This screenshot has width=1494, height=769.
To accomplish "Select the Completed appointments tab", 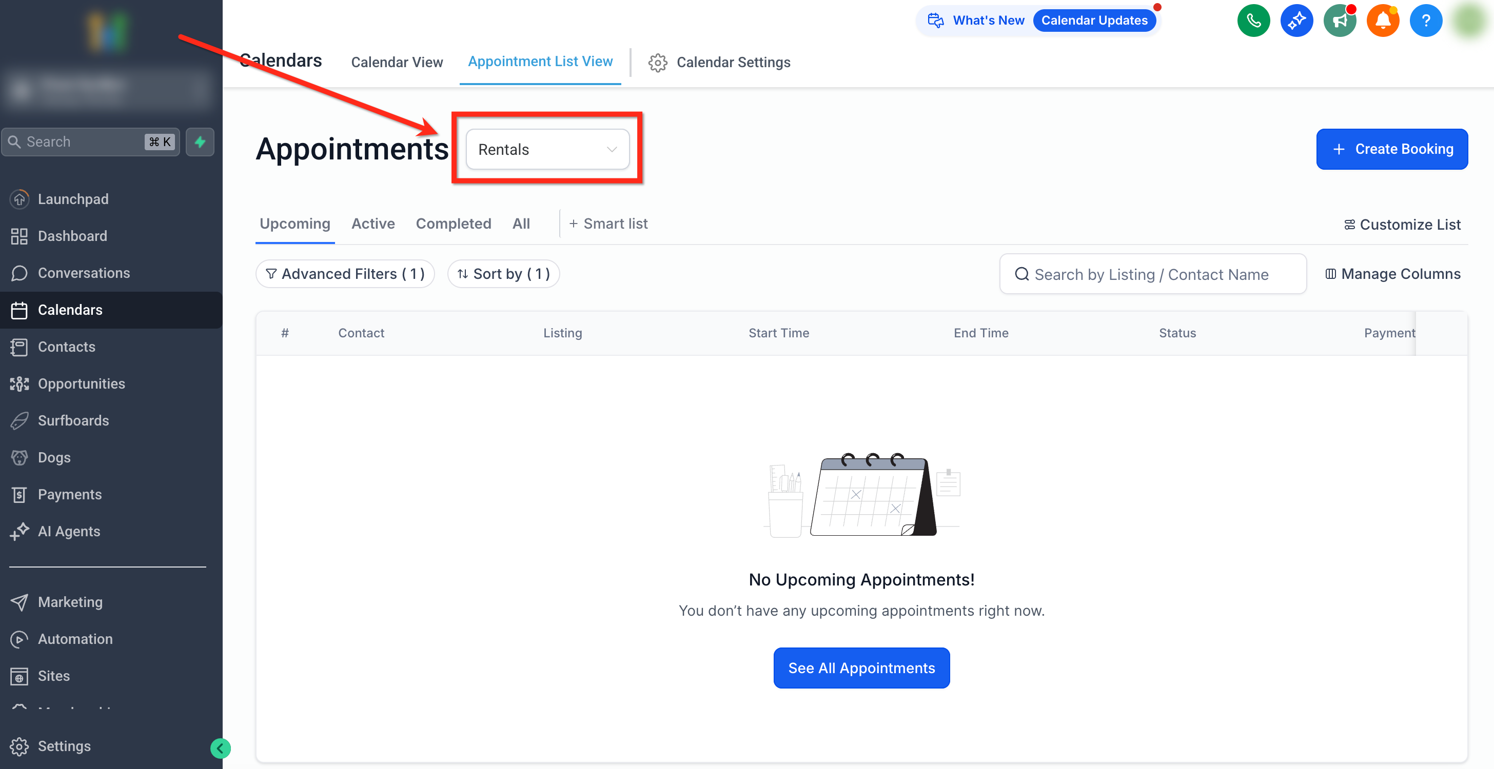I will coord(453,224).
